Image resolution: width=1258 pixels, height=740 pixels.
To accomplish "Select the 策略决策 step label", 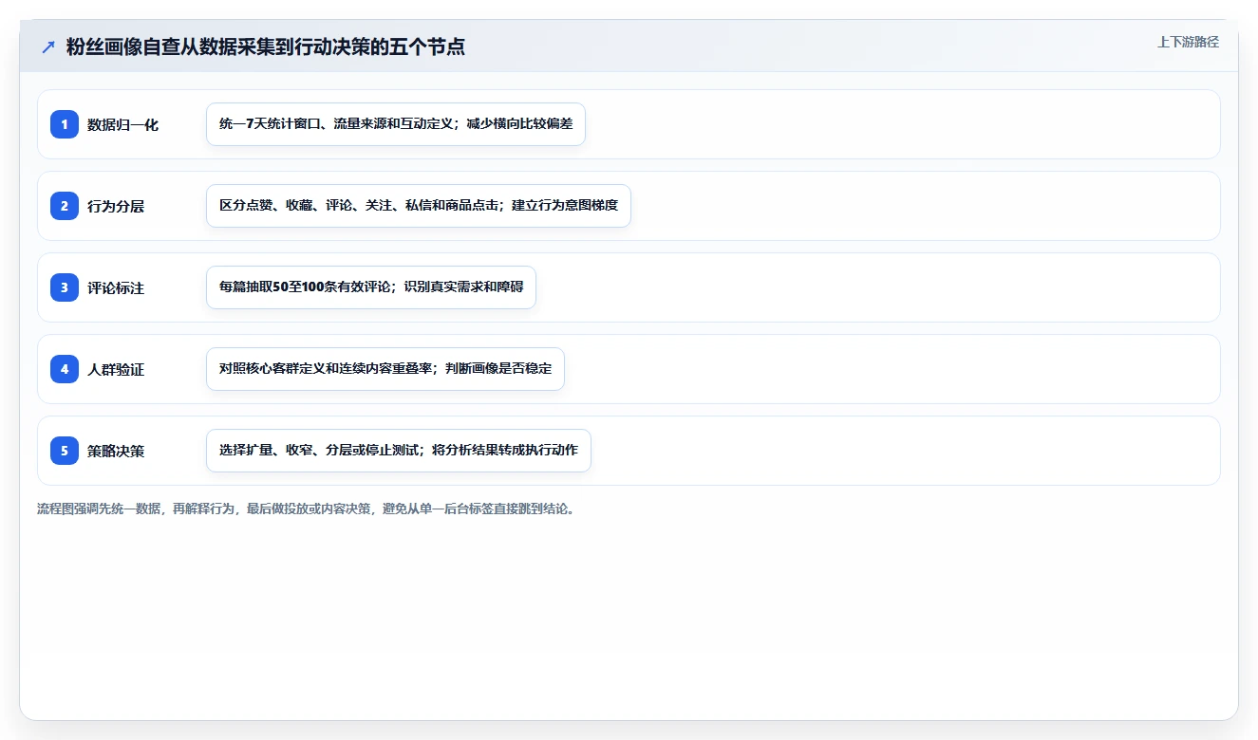I will tap(116, 451).
